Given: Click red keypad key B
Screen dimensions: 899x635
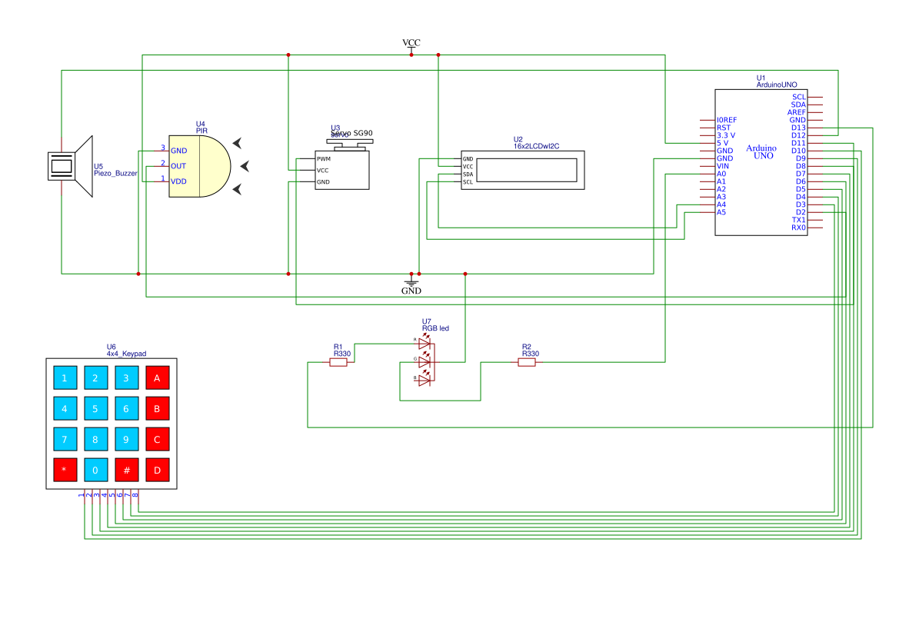Looking at the screenshot, I should click(x=157, y=409).
